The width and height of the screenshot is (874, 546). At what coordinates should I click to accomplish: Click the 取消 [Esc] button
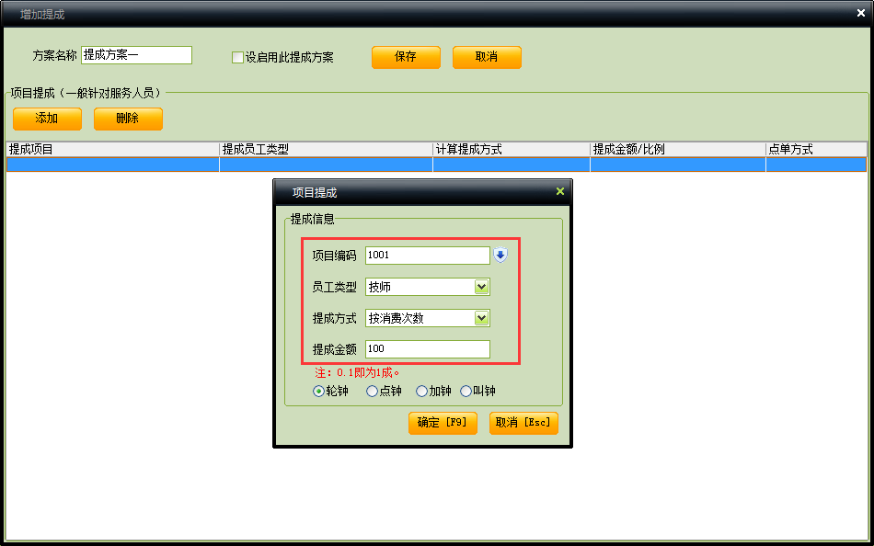point(523,423)
